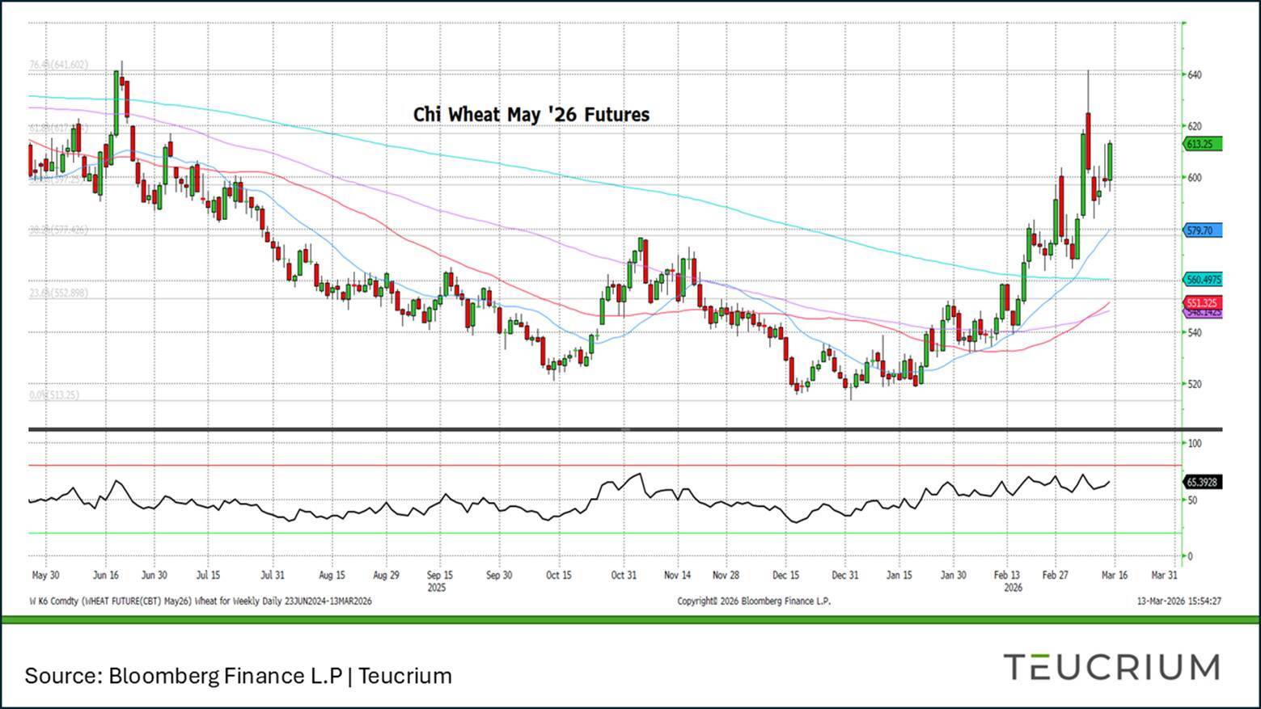Screen dimensions: 1261x709
Task: Click the black 65.3928 RSI value tag
Action: click(1203, 482)
